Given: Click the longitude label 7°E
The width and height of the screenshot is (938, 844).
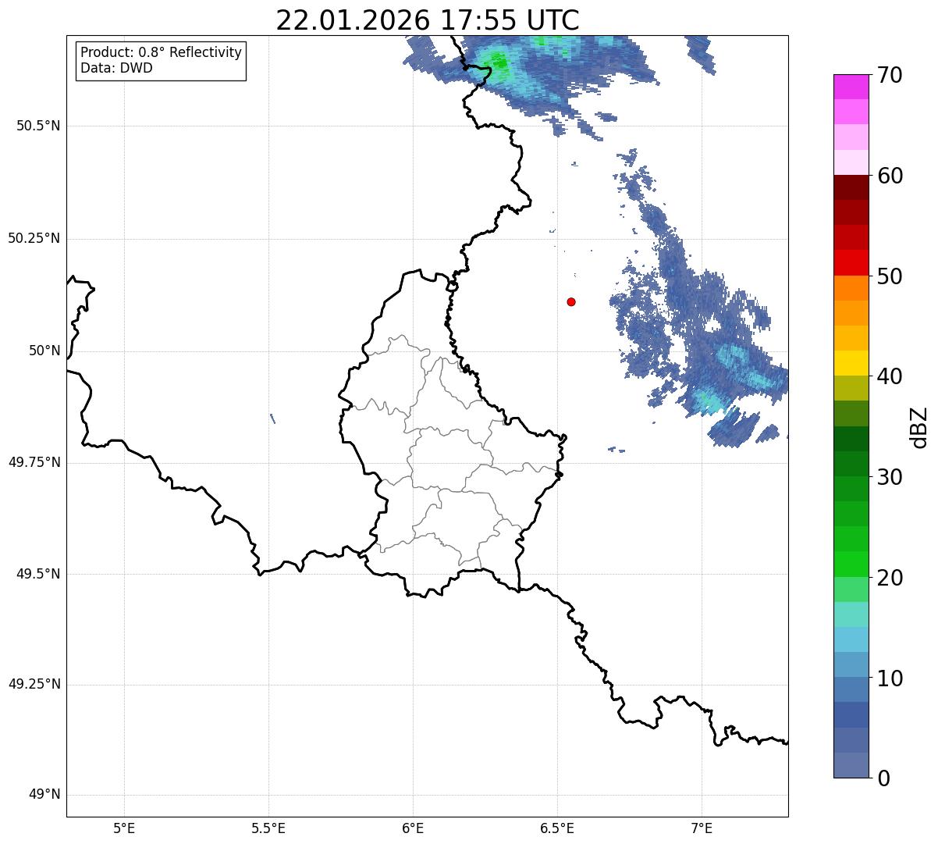Looking at the screenshot, I should [702, 828].
